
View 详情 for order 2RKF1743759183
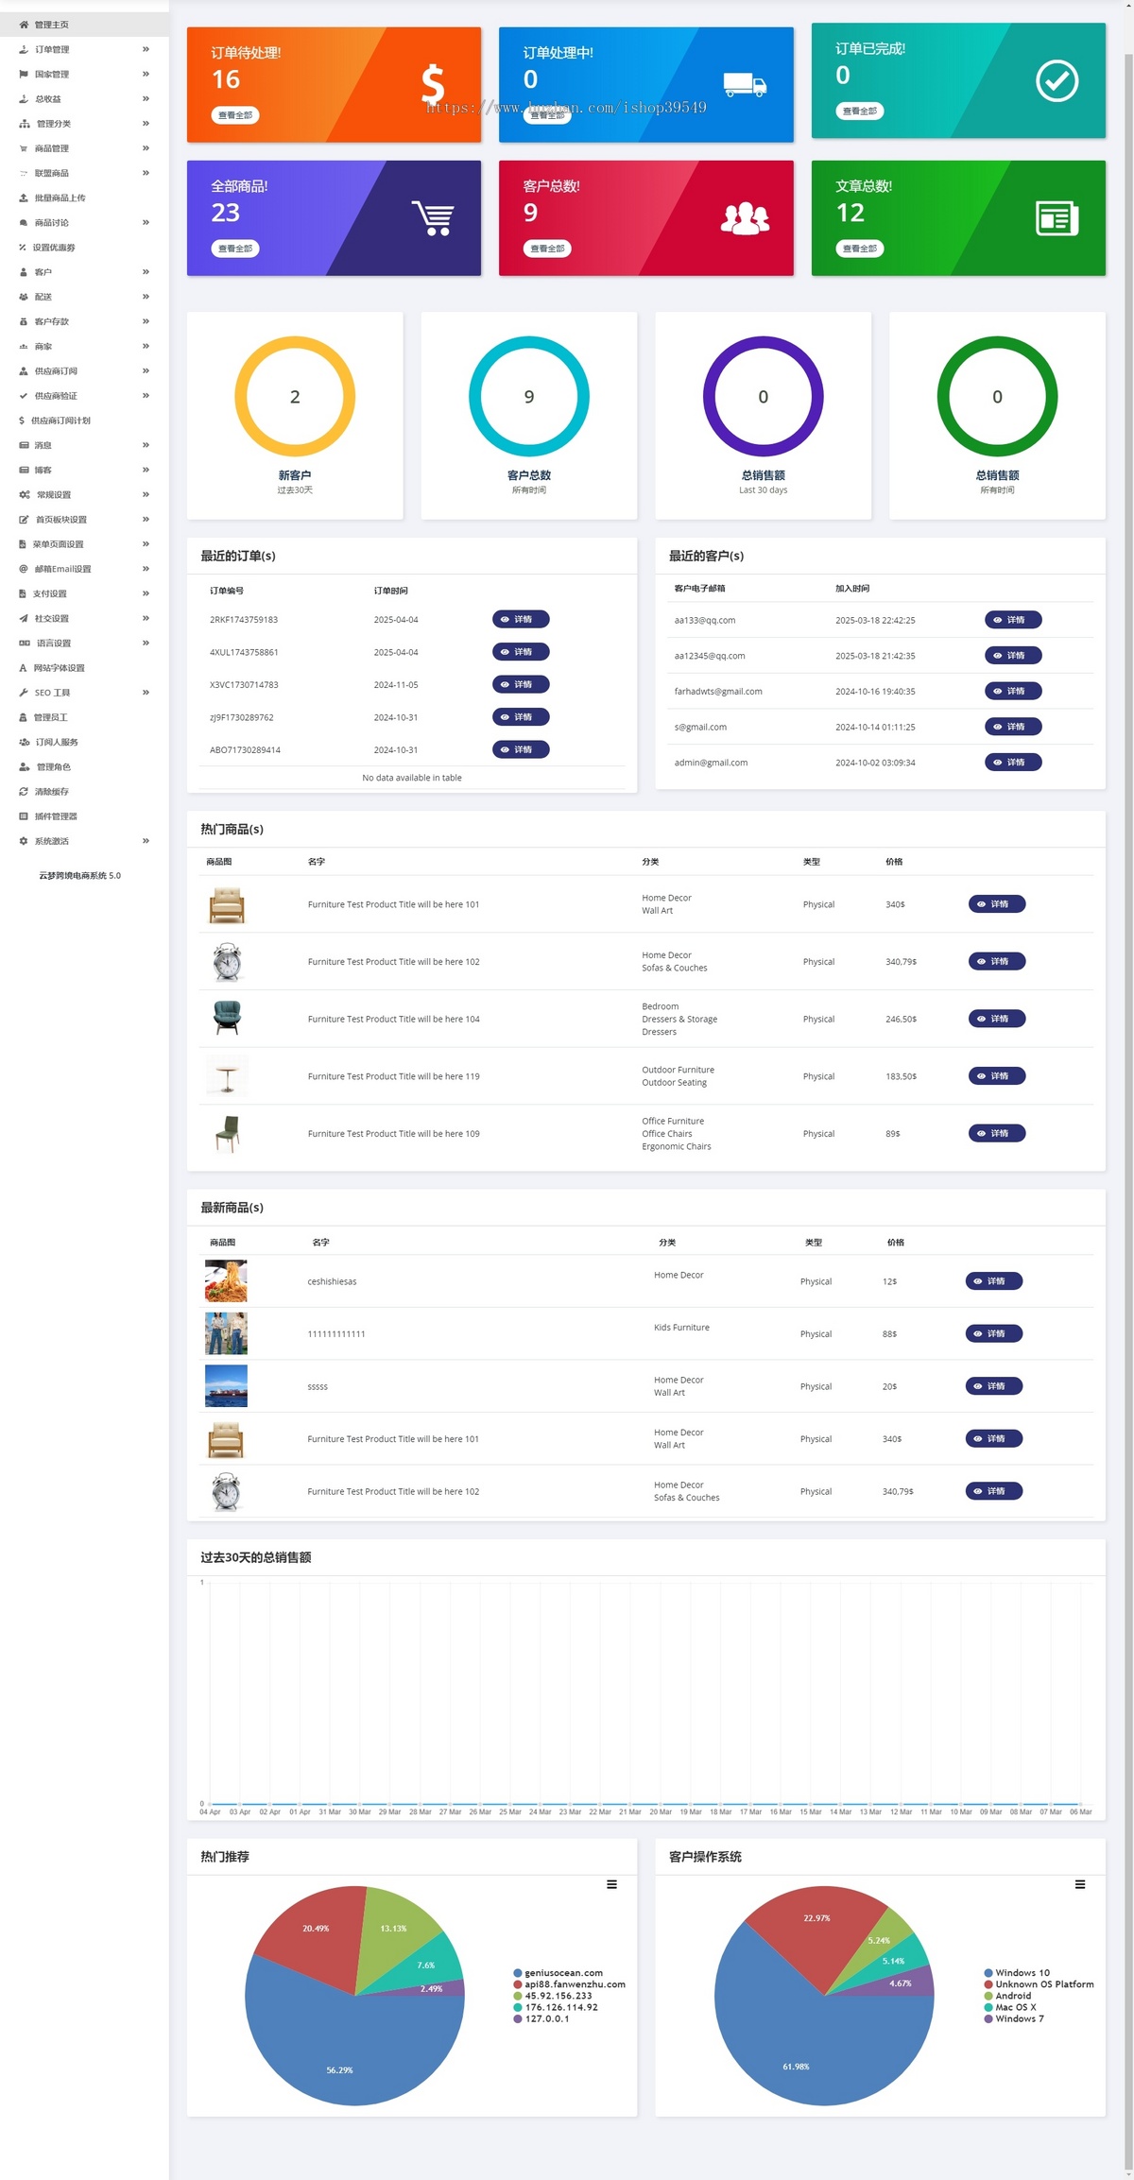tap(521, 620)
